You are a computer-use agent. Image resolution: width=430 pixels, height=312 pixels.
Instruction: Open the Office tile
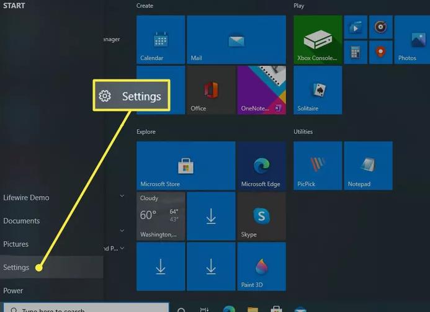210,91
